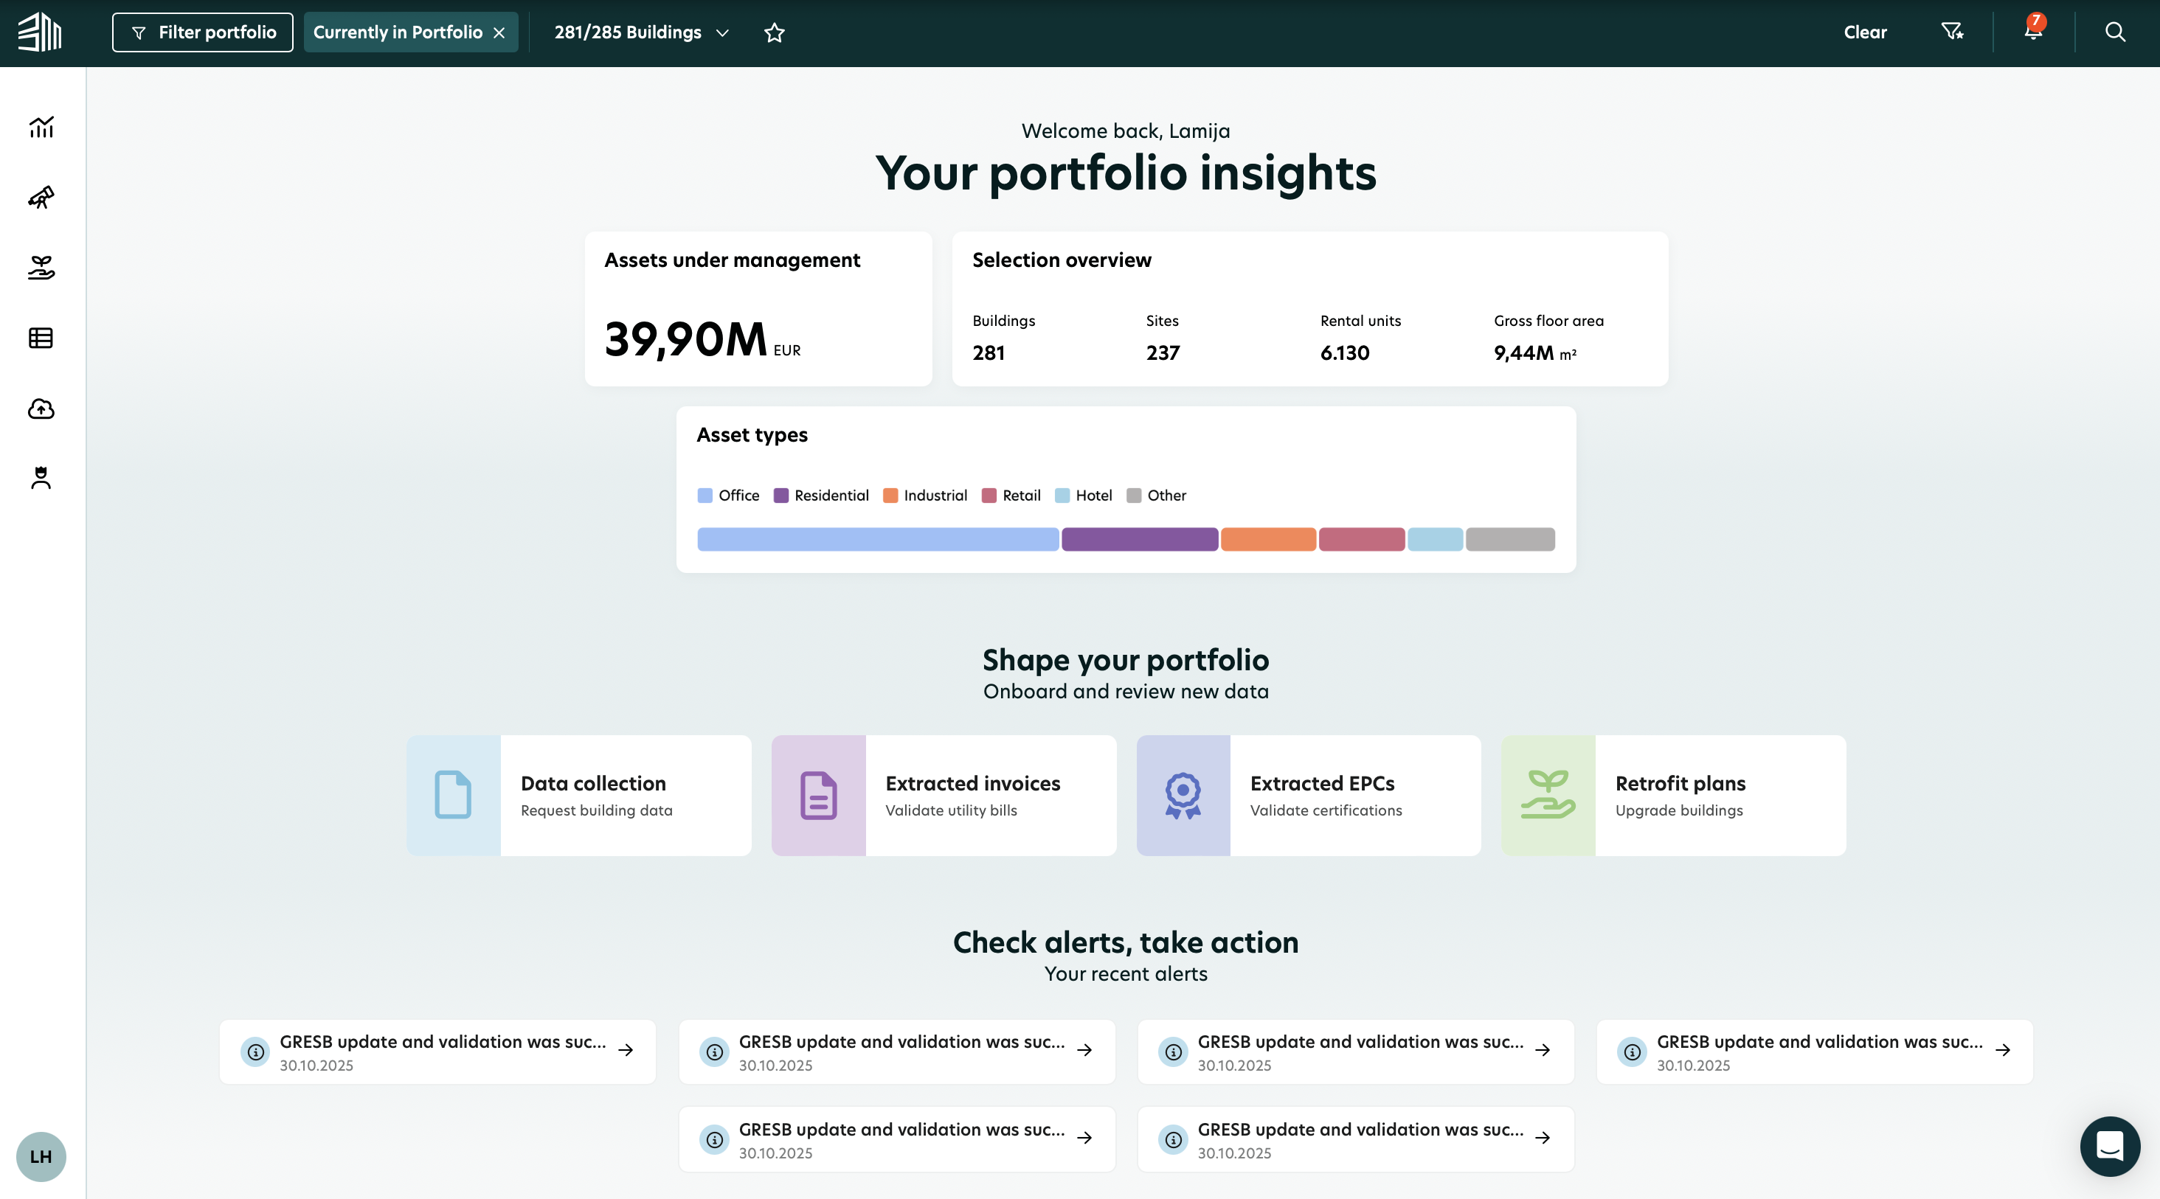
Task: Click the Sites 237 value
Action: click(1162, 352)
